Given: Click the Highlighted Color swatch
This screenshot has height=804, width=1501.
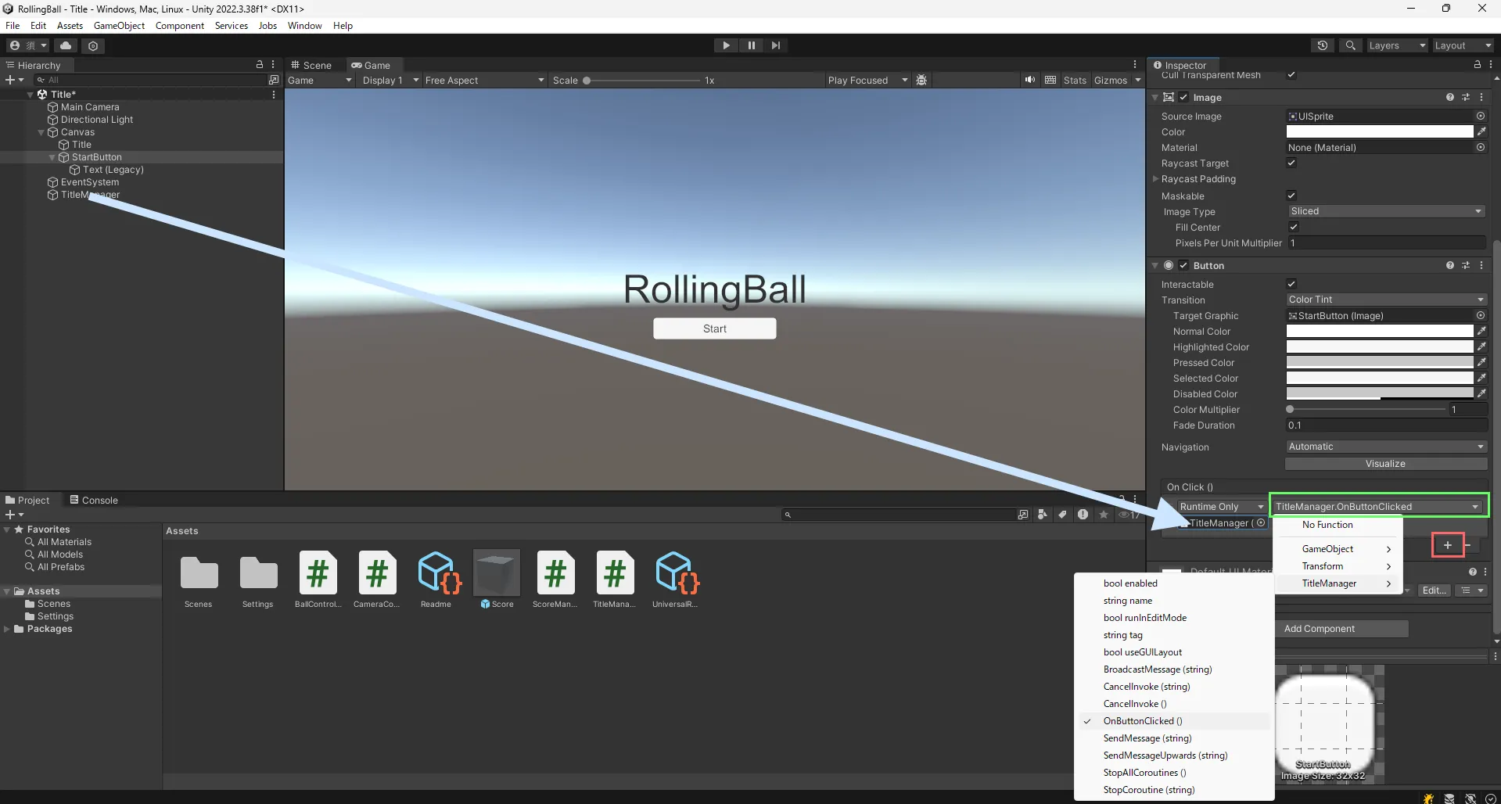Looking at the screenshot, I should (1379, 347).
